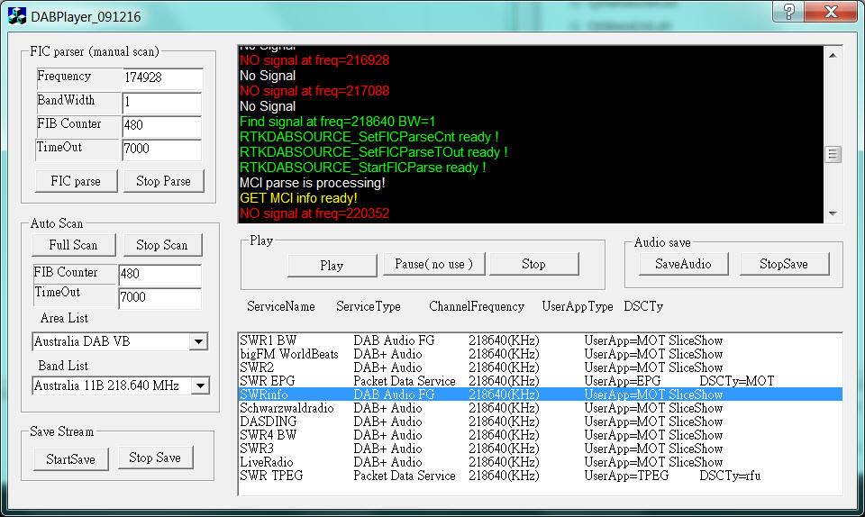Expand the Band List combo box
This screenshot has width=865, height=517.
tap(200, 386)
